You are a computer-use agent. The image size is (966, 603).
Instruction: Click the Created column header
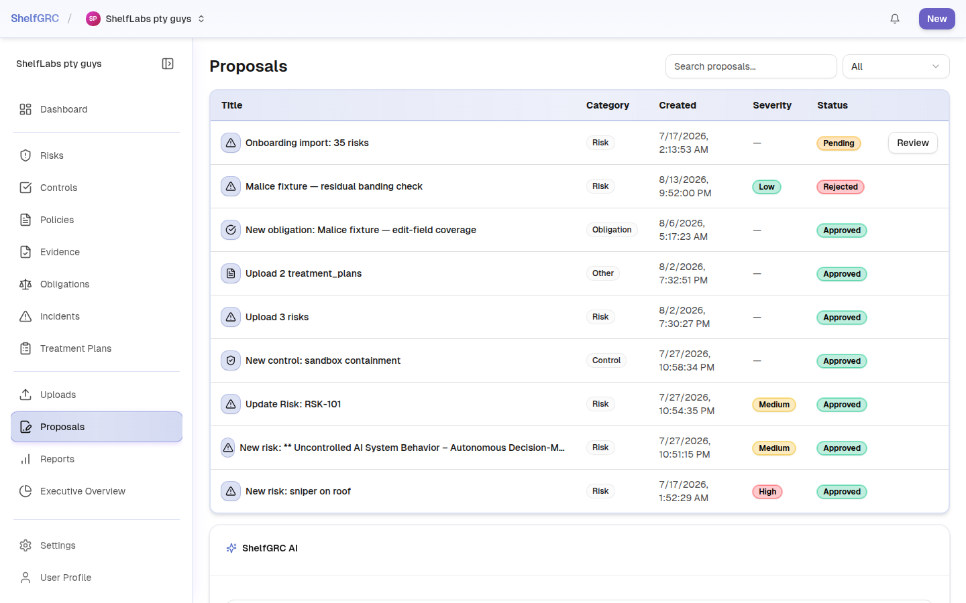tap(678, 105)
